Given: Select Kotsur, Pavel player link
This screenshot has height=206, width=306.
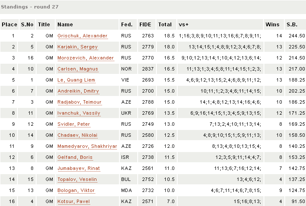Looking at the screenshot, I should click(74, 202).
